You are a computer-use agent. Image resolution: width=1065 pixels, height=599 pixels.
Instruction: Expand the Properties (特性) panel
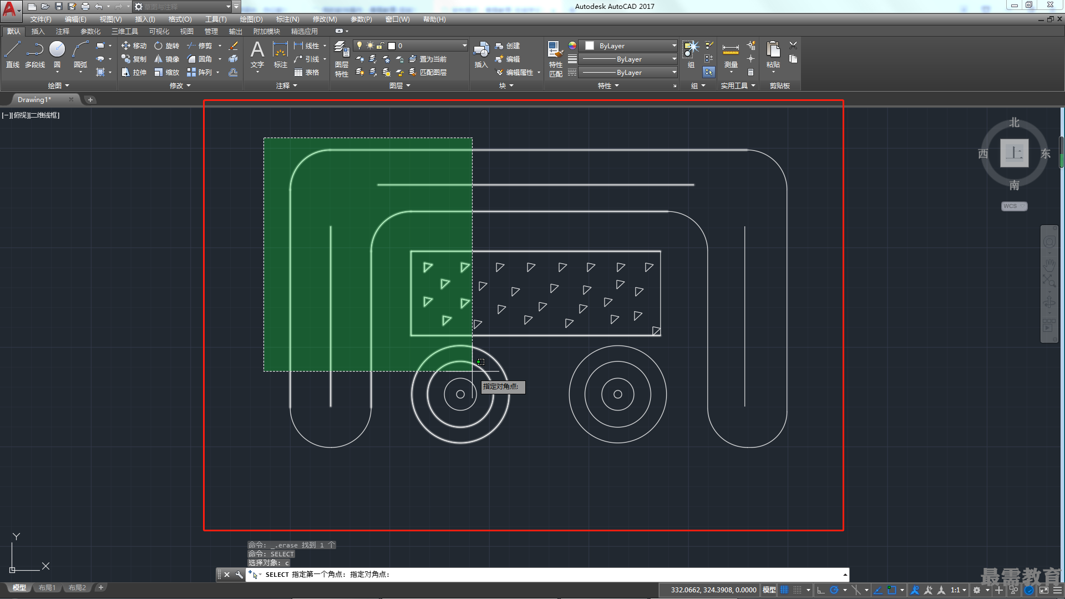click(608, 85)
